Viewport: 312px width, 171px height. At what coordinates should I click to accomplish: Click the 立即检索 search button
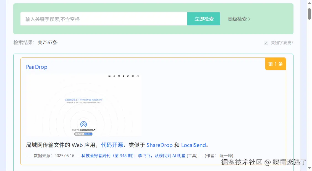pos(204,19)
